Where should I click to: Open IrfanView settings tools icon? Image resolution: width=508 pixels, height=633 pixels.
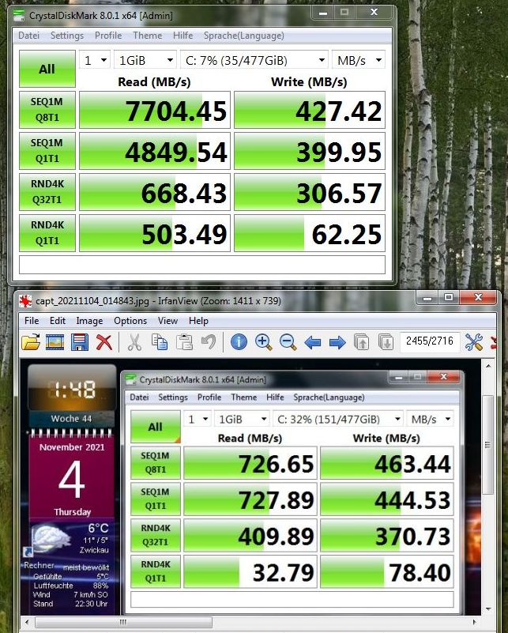coord(473,342)
